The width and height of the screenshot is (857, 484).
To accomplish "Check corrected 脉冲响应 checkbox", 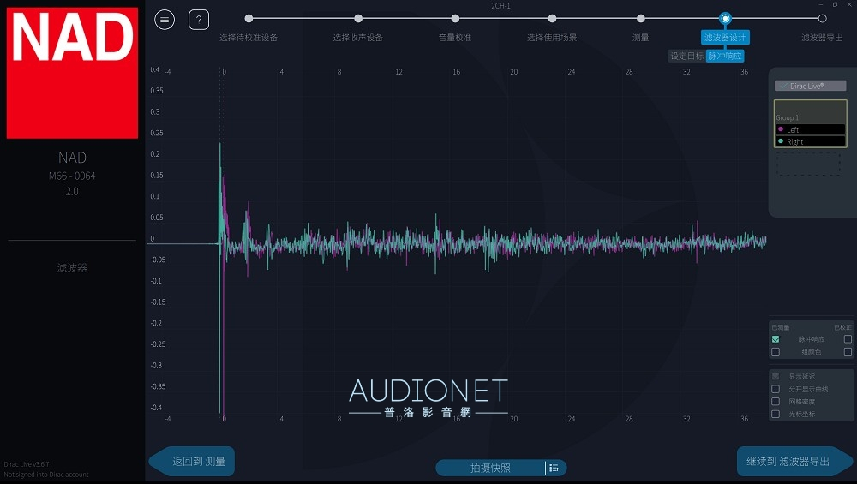I will [x=848, y=339].
